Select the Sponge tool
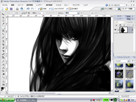 [x=3, y=84]
